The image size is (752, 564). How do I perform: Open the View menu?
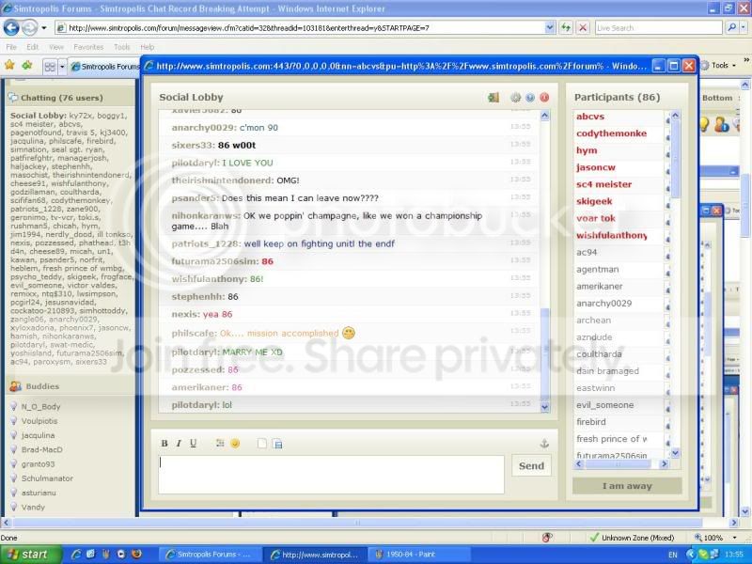tap(56, 47)
